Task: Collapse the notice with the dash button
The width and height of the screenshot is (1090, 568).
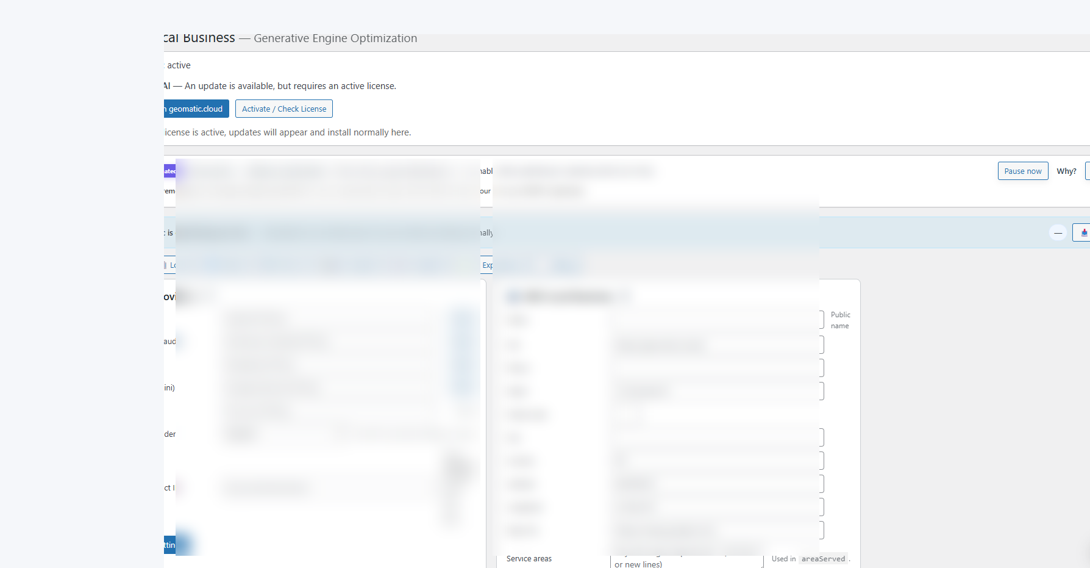Action: (1058, 232)
